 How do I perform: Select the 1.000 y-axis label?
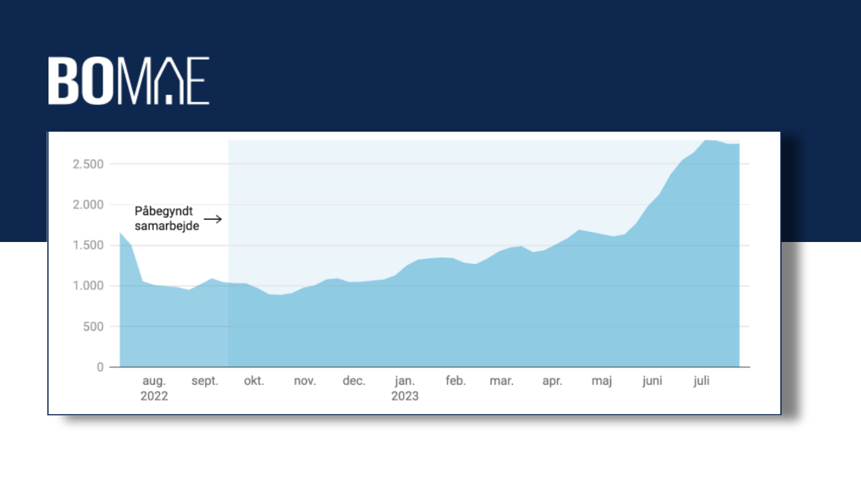(88, 285)
